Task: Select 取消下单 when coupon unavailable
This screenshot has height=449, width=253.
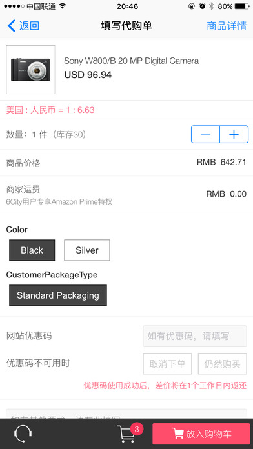Action: click(167, 364)
